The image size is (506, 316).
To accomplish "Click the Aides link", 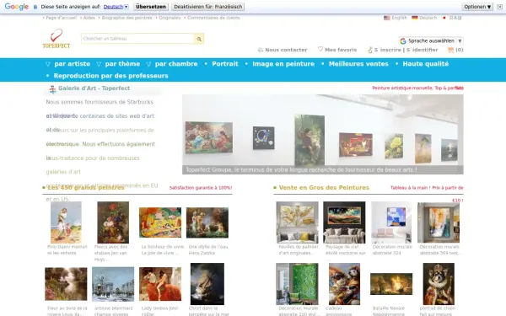I will [89, 18].
